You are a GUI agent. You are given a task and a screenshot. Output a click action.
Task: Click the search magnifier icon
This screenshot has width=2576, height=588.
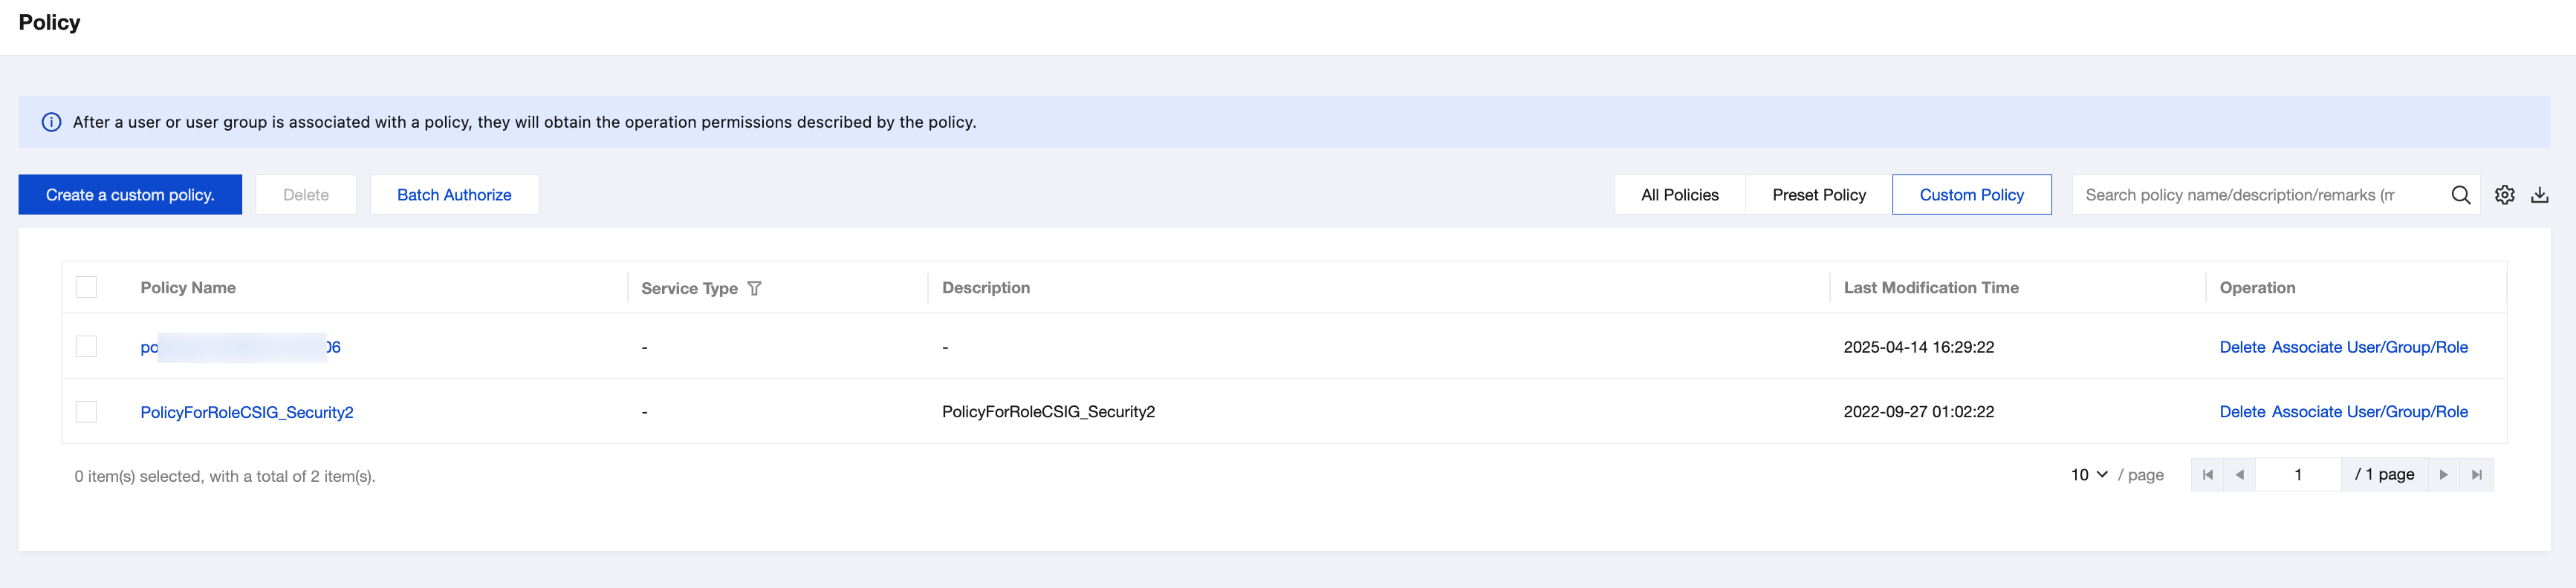[x=2460, y=195]
